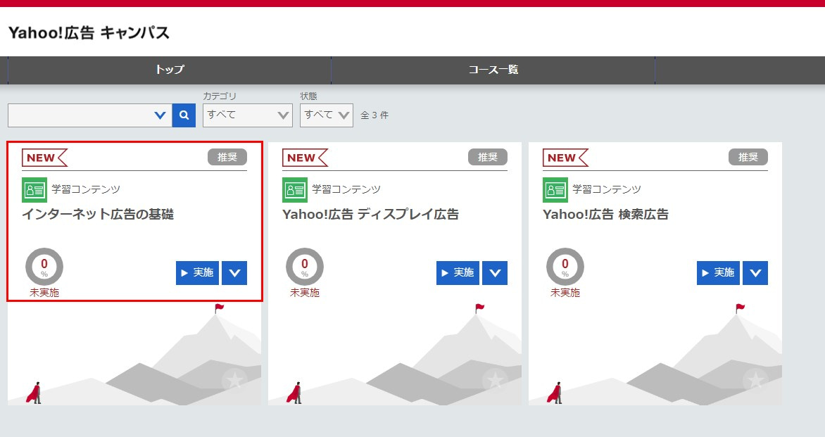
Task: Switch to the コース一覧 tab
Action: click(x=493, y=70)
